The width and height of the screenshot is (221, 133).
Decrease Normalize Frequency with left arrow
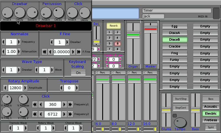(x=4, y=42)
